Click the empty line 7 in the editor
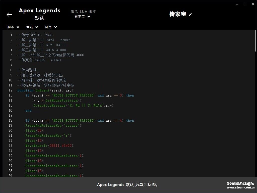Viewport: 257px width, 193px height. [x=75, y=65]
